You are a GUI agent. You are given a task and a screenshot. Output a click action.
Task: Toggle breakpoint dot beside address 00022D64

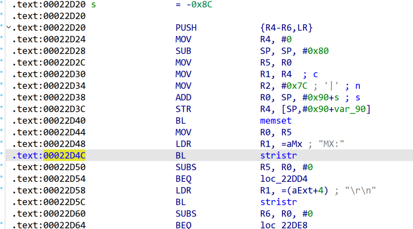(x=2, y=225)
